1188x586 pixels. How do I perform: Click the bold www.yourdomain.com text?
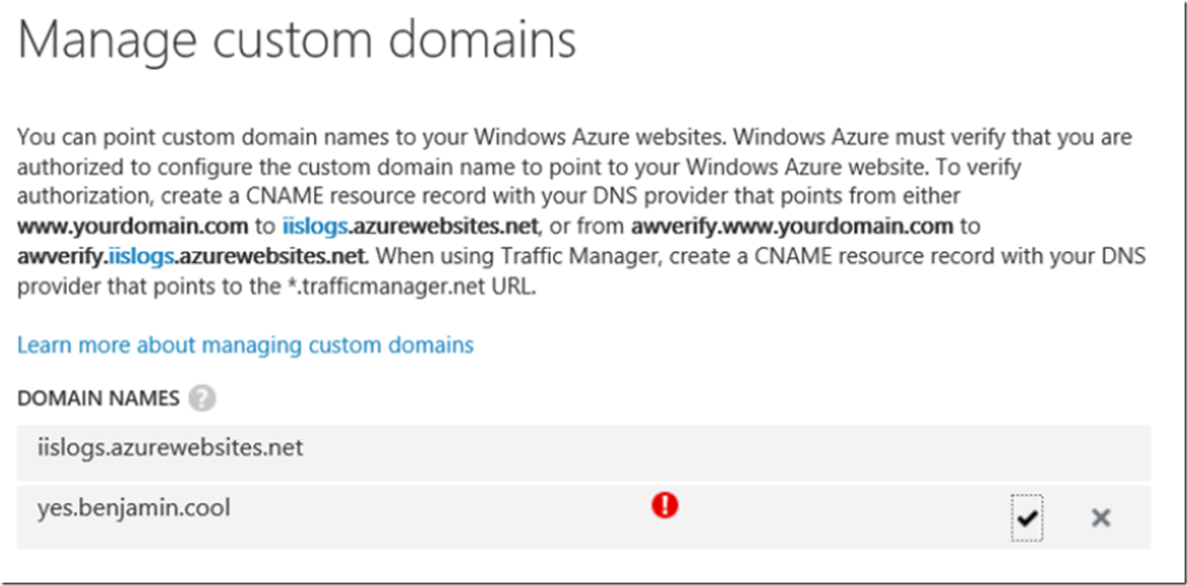click(x=134, y=227)
